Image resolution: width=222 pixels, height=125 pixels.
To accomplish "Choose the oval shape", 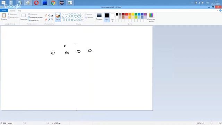I will tap(69, 15).
